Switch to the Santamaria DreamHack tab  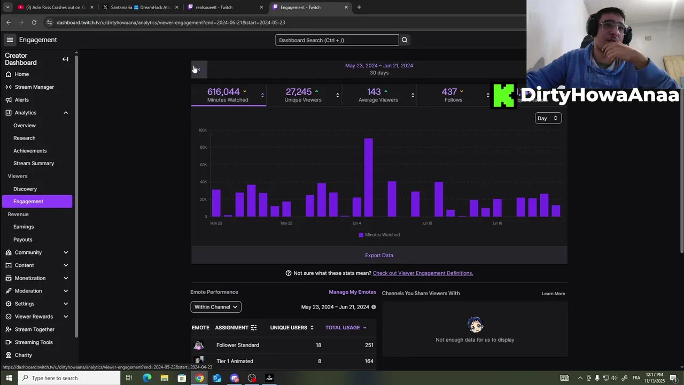pyautogui.click(x=140, y=7)
